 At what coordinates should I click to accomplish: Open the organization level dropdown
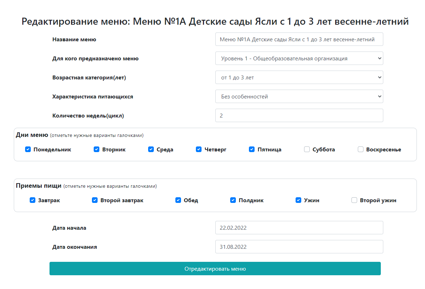point(299,58)
